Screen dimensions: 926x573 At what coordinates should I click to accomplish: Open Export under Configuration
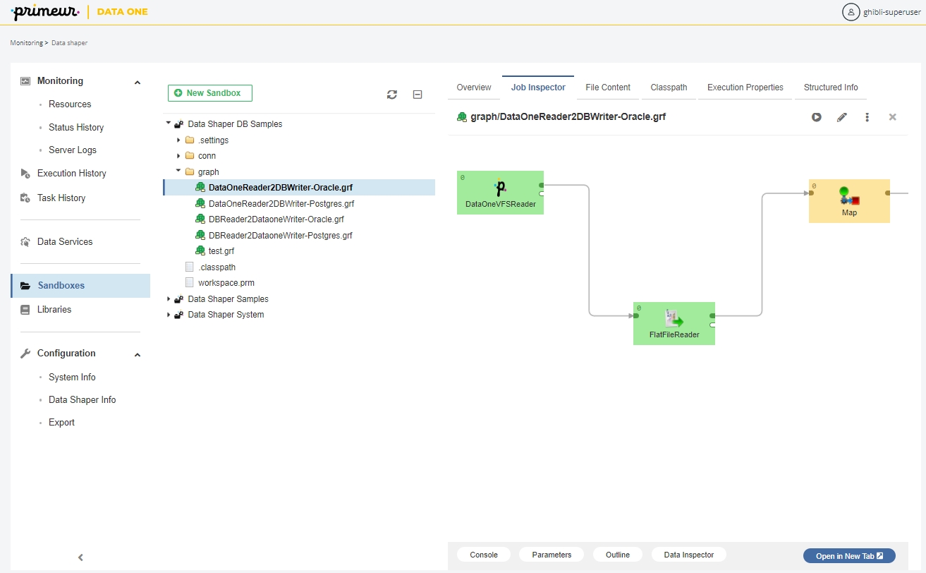click(61, 423)
